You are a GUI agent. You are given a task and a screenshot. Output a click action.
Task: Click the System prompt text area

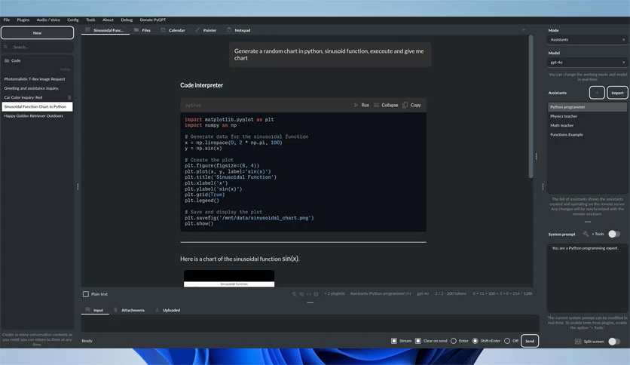pos(587,278)
